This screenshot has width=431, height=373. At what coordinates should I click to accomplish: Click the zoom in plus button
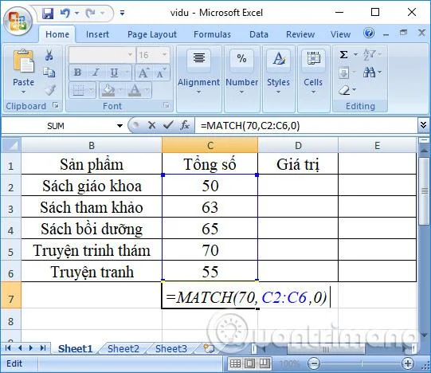point(407,363)
